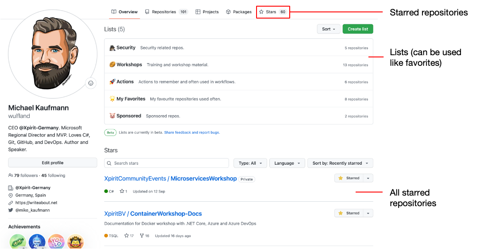Unstar ContainerWorkshop-Docs via Starred button
This screenshot has width=483, height=249.
click(x=349, y=213)
